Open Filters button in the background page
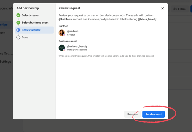192x132 pixels. point(179,9)
